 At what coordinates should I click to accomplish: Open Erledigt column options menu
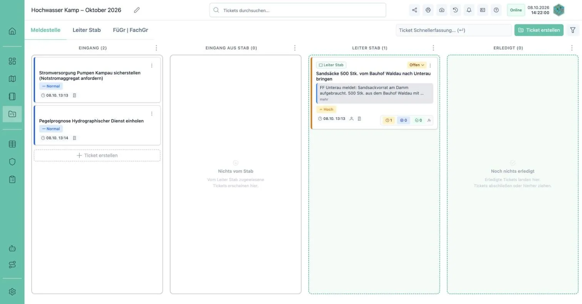(572, 48)
